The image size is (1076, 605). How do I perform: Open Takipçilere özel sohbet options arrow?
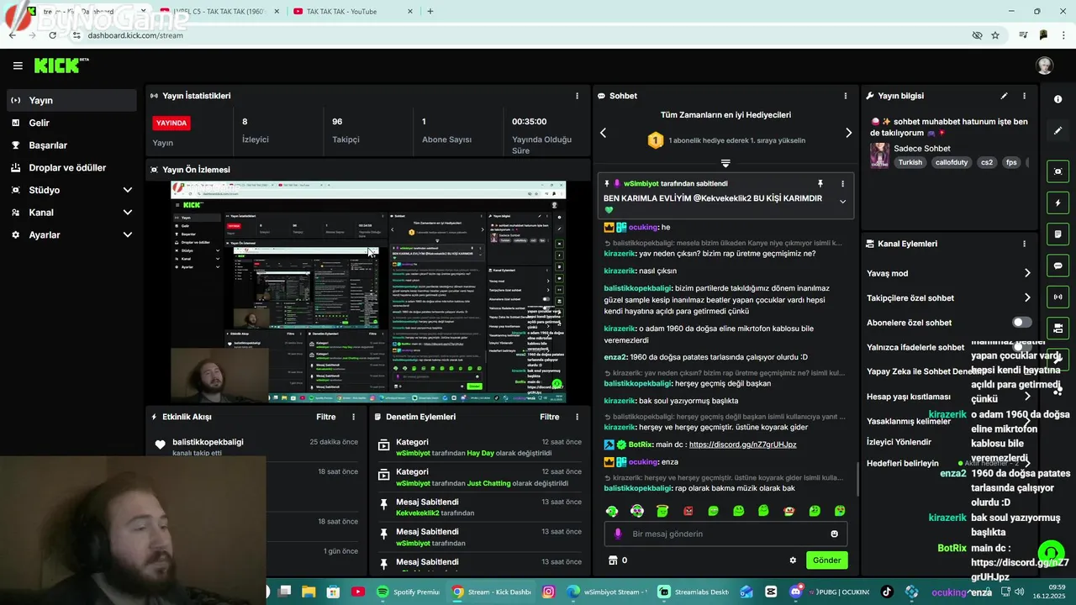tap(1026, 297)
